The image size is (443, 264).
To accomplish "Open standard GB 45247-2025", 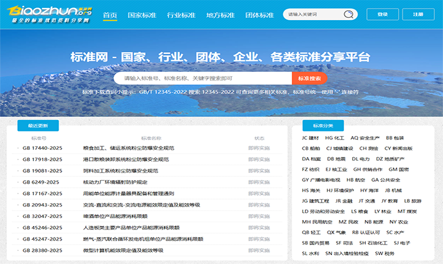I will [43, 239].
